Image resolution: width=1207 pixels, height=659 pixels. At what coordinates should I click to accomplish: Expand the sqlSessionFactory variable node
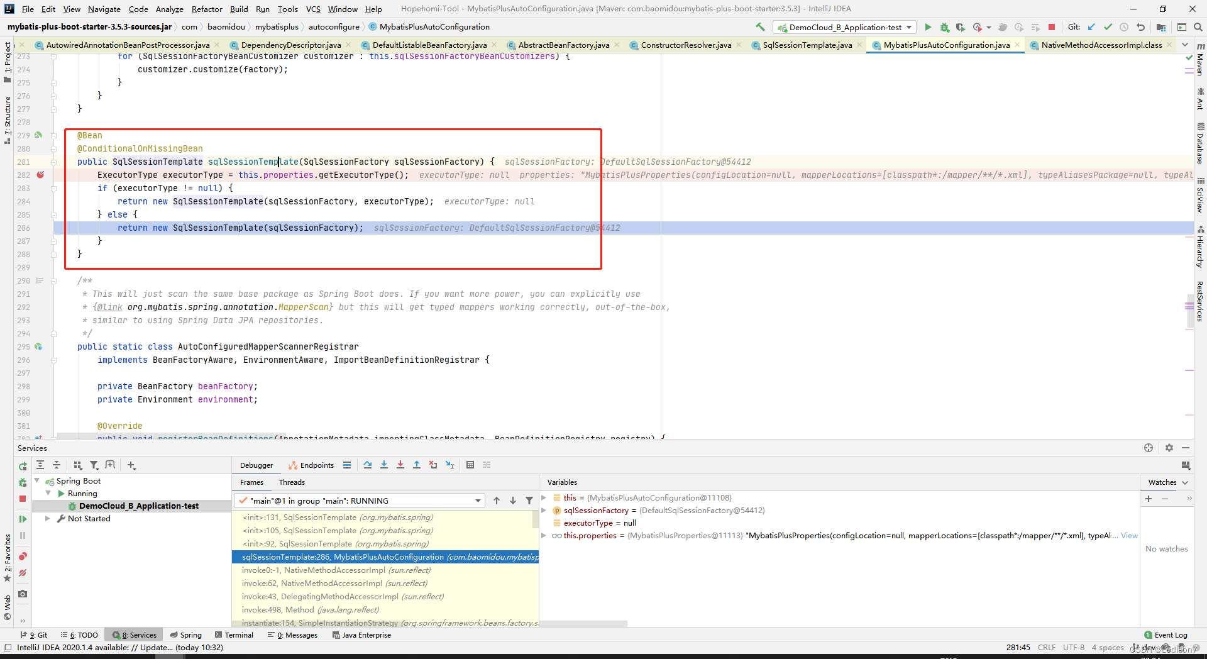[544, 510]
